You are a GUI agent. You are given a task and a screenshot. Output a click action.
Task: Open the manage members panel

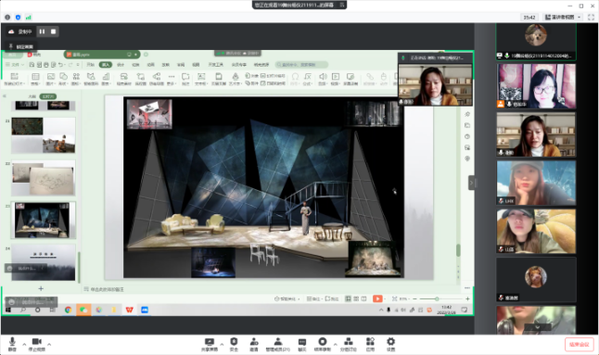coord(278,344)
